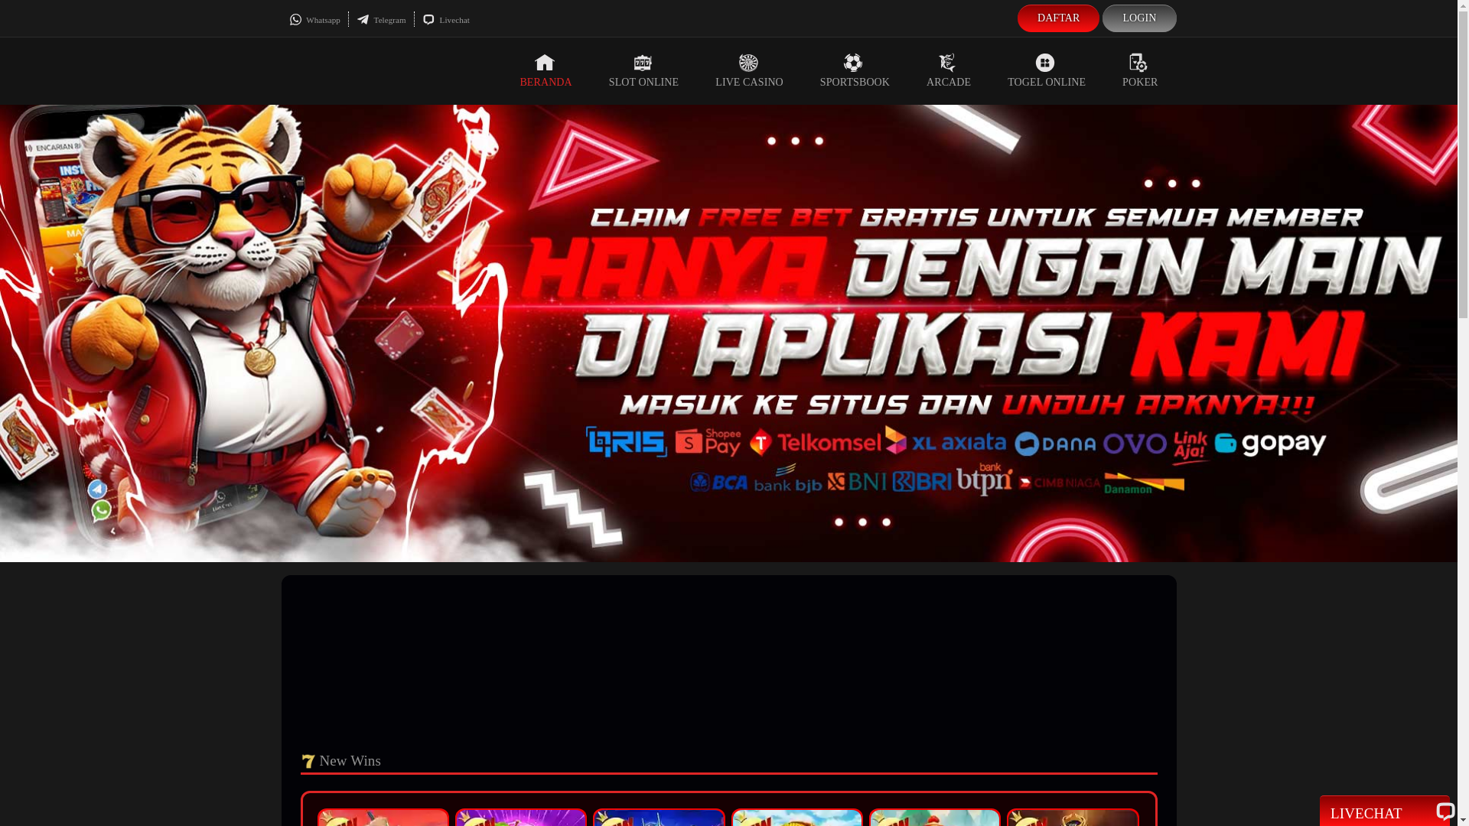Viewport: 1469px width, 826px height.
Task: Click the DAFTAR register button
Action: pos(1058,18)
